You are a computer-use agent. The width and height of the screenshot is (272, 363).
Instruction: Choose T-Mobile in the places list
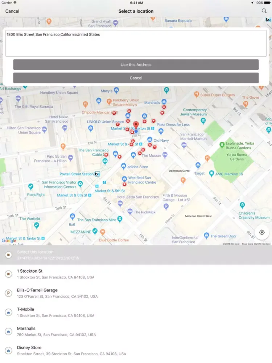click(136, 312)
